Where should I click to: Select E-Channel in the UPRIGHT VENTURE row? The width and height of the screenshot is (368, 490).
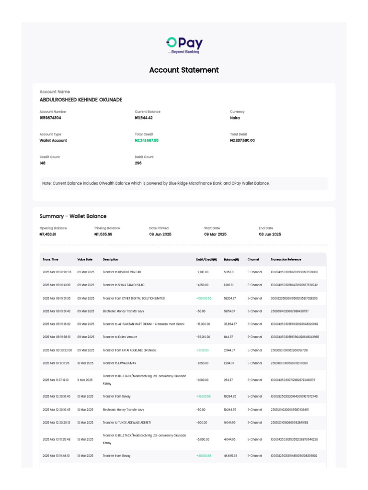tap(254, 272)
